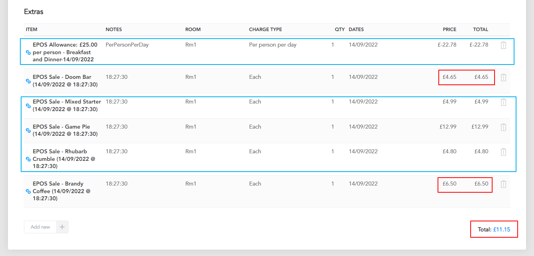The width and height of the screenshot is (534, 256).
Task: Select the EPOS Sale - Rhubarb Crumble item
Action: click(x=64, y=159)
